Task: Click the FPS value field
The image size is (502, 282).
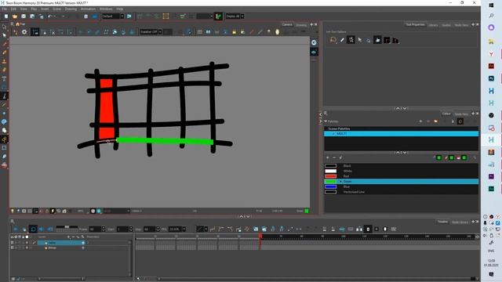Action: click(x=175, y=230)
